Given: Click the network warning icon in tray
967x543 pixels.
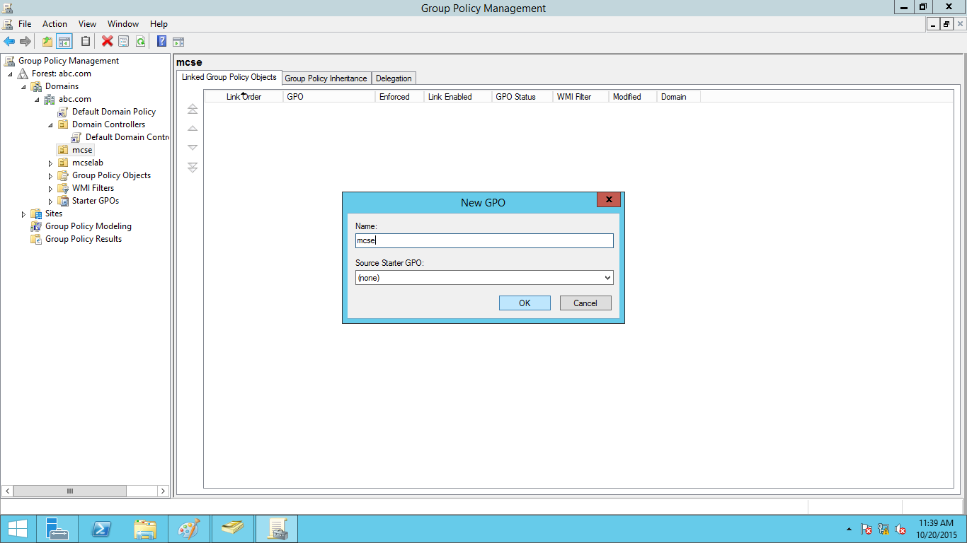Looking at the screenshot, I should coord(883,529).
